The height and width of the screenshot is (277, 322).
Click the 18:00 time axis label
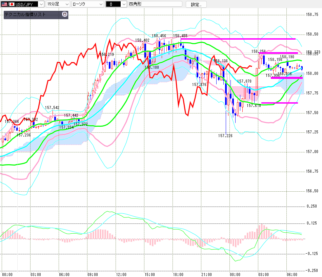coord(178,275)
